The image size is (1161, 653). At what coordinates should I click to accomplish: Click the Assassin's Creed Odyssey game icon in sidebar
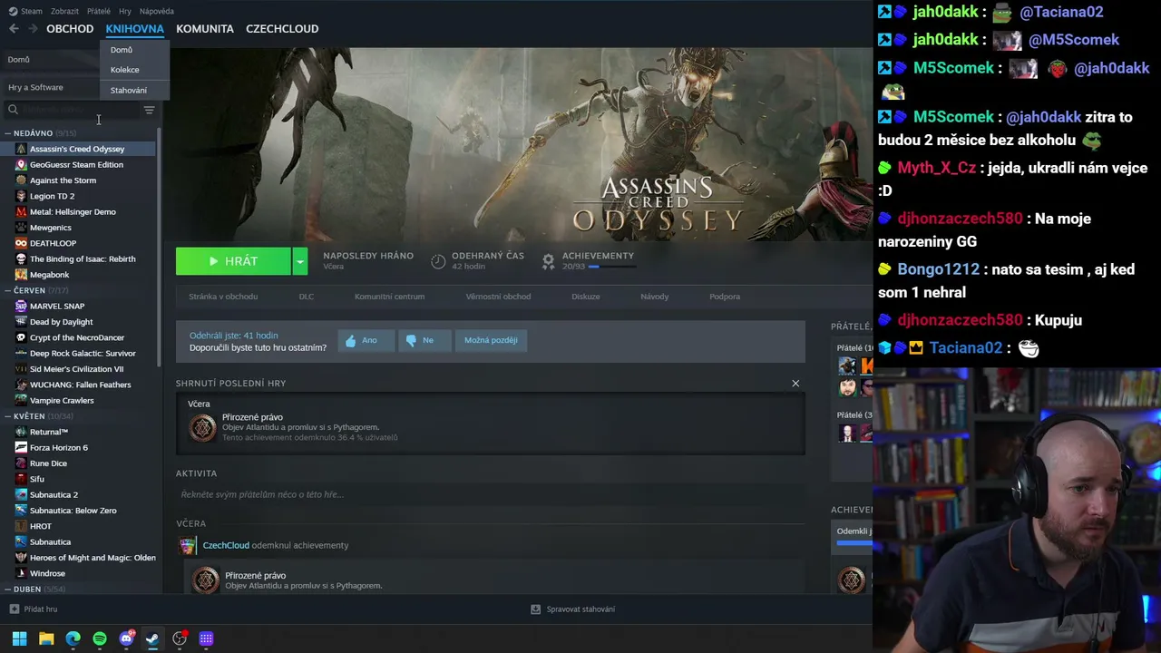(21, 149)
